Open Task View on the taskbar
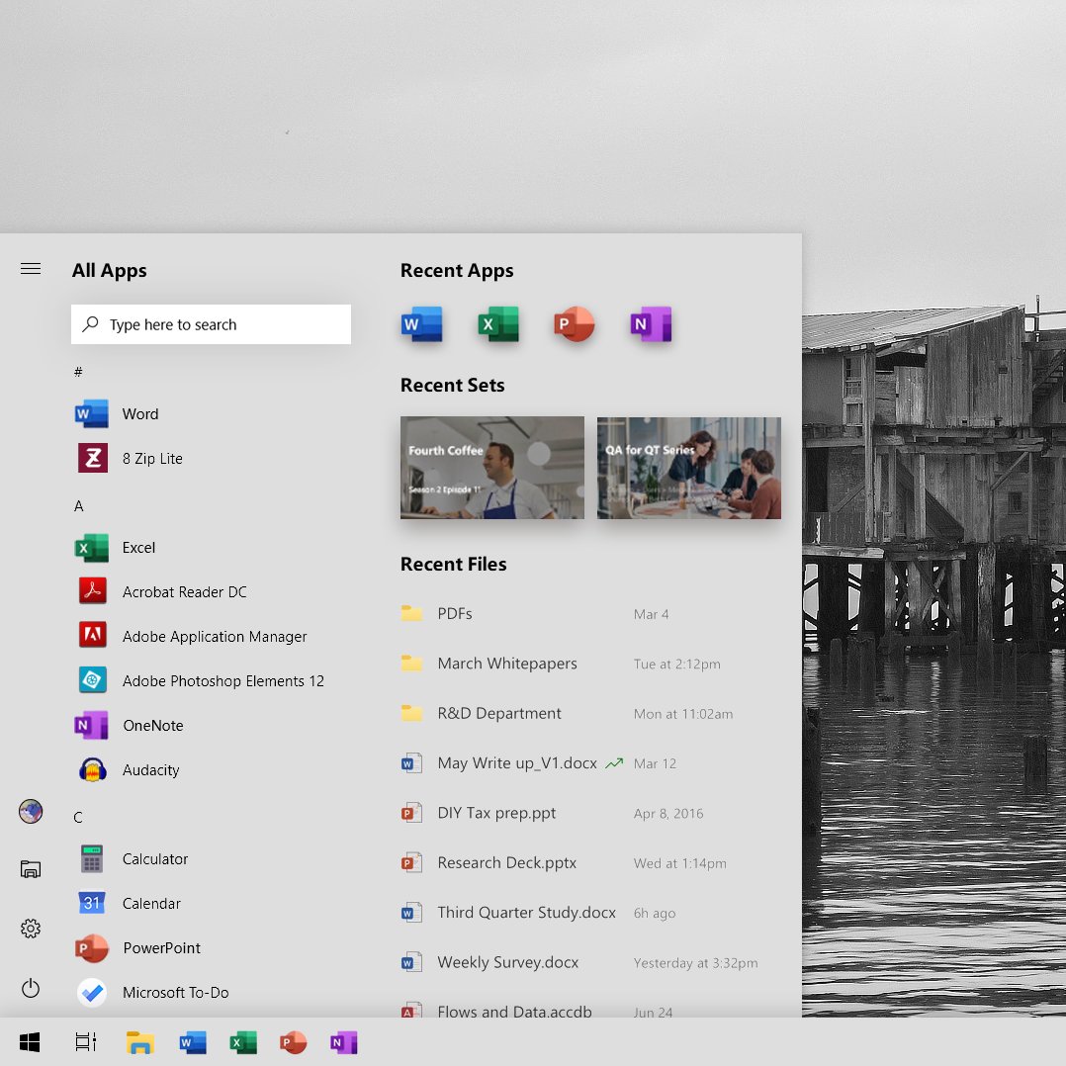This screenshot has height=1066, width=1066. tap(86, 1041)
